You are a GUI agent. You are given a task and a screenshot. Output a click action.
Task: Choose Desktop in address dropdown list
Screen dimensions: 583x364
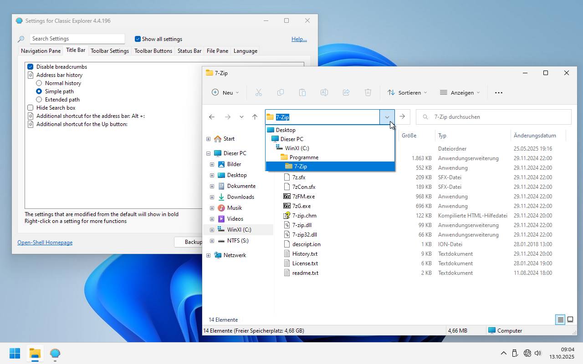(330, 130)
